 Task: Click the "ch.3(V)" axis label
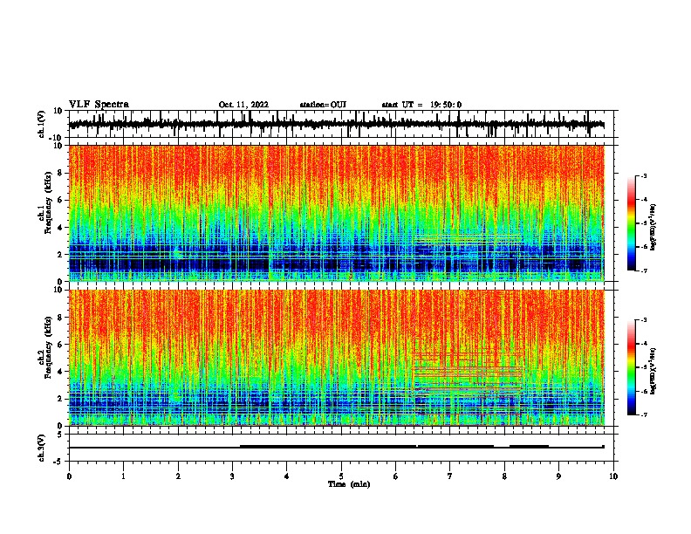[x=42, y=448]
